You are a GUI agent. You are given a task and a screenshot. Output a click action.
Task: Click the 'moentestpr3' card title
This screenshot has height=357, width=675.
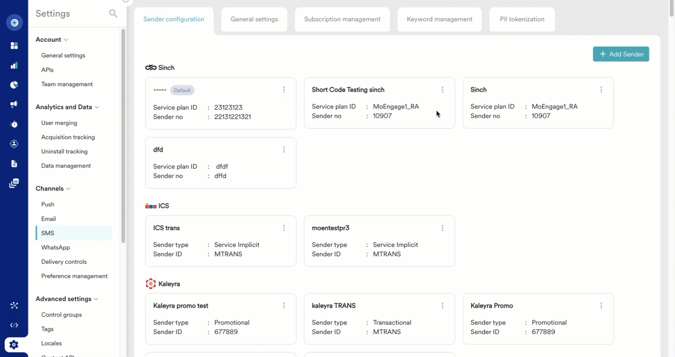click(x=330, y=228)
